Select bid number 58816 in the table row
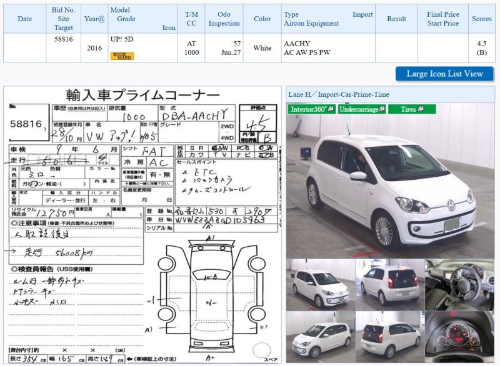 (64, 39)
